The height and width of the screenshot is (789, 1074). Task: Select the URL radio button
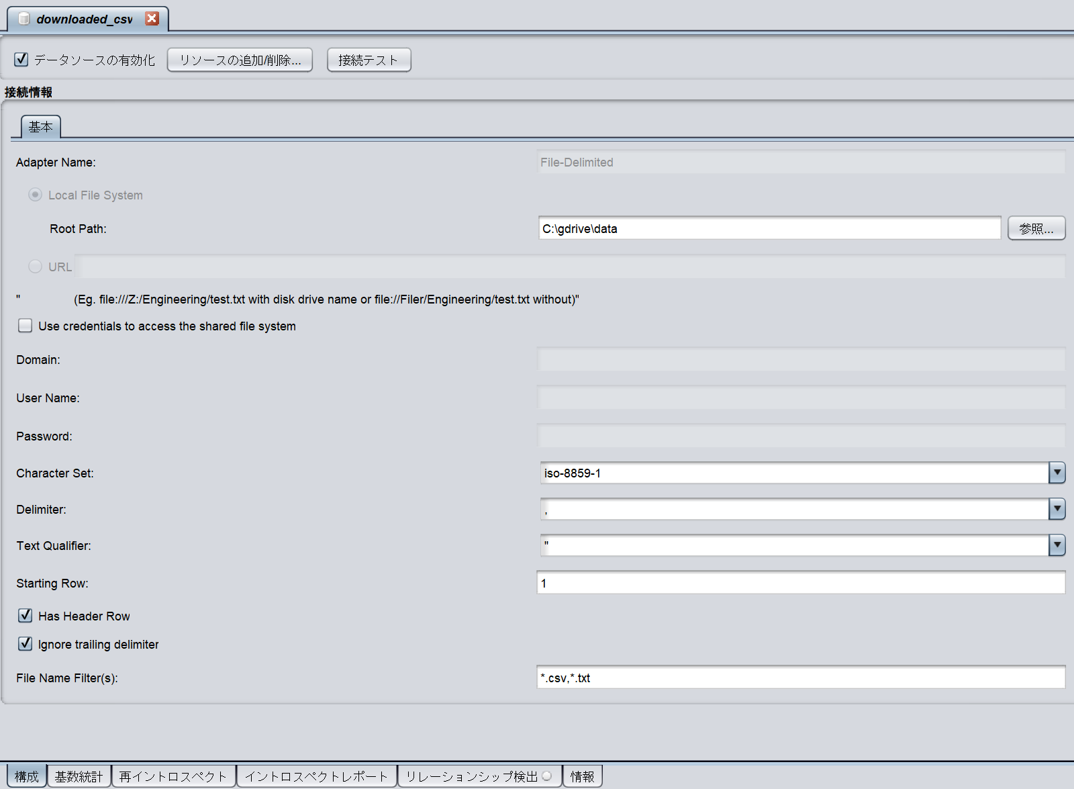pyautogui.click(x=35, y=267)
